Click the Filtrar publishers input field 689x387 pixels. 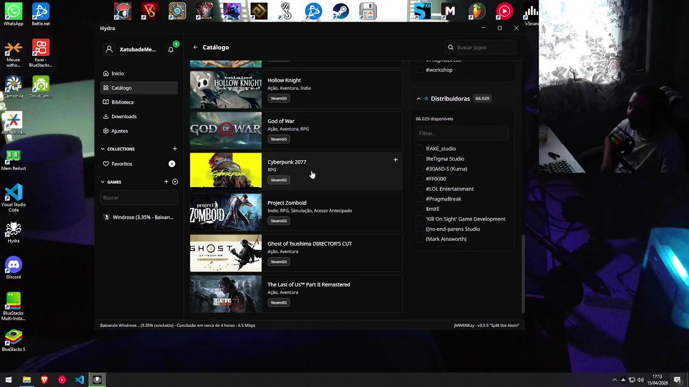tap(462, 133)
